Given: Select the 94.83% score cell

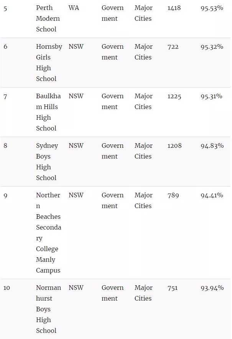Looking at the screenshot, I should coord(212,146).
